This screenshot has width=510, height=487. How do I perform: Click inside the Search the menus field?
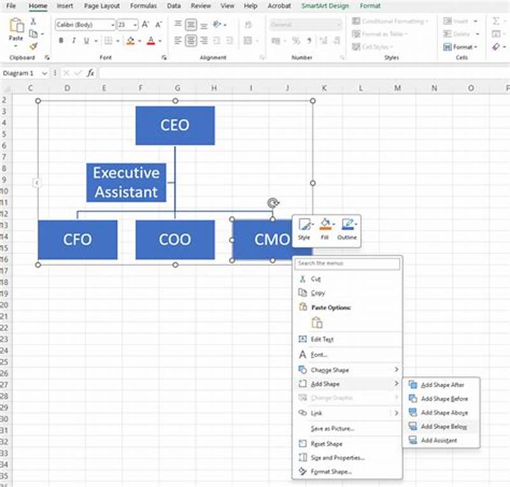point(347,264)
